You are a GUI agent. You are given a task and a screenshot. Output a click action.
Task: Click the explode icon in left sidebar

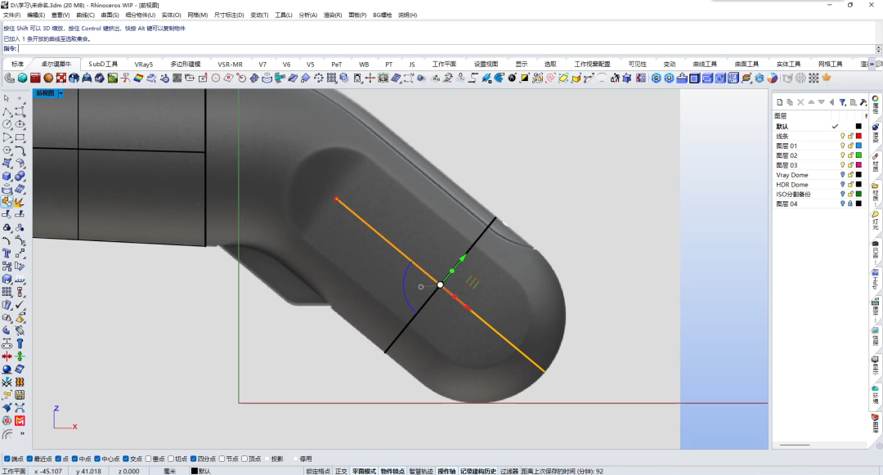pyautogui.click(x=20, y=201)
